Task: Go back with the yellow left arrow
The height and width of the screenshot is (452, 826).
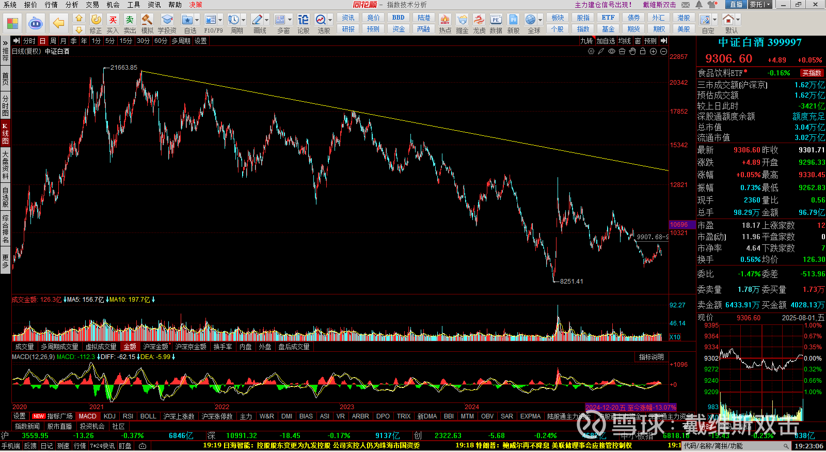Action: [x=59, y=23]
